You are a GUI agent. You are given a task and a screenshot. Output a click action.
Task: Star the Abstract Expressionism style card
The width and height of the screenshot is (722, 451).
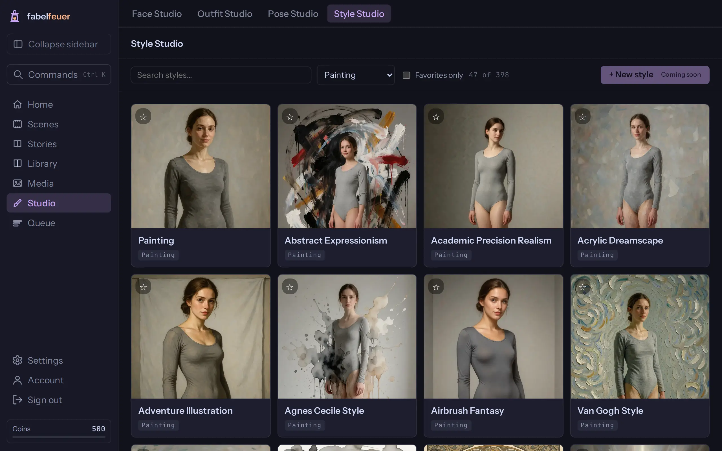(x=290, y=117)
